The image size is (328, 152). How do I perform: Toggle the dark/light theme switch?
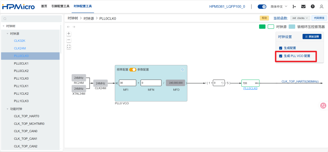tap(262, 6)
